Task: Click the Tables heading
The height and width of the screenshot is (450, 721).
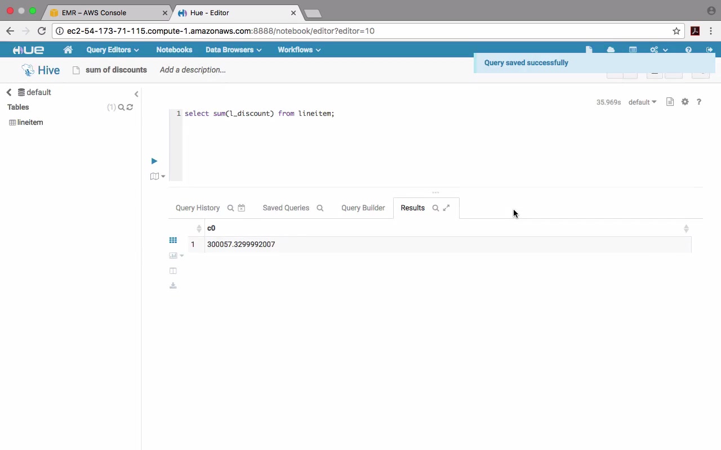Action: 18,107
